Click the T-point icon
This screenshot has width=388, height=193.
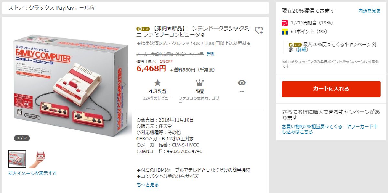point(285,32)
